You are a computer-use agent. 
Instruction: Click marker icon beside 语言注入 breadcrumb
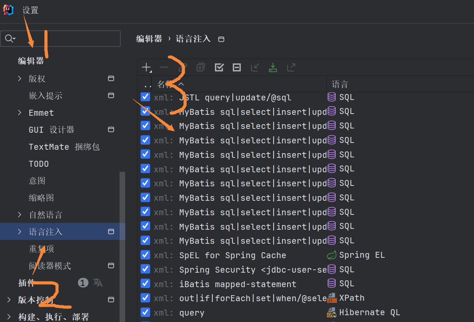221,39
